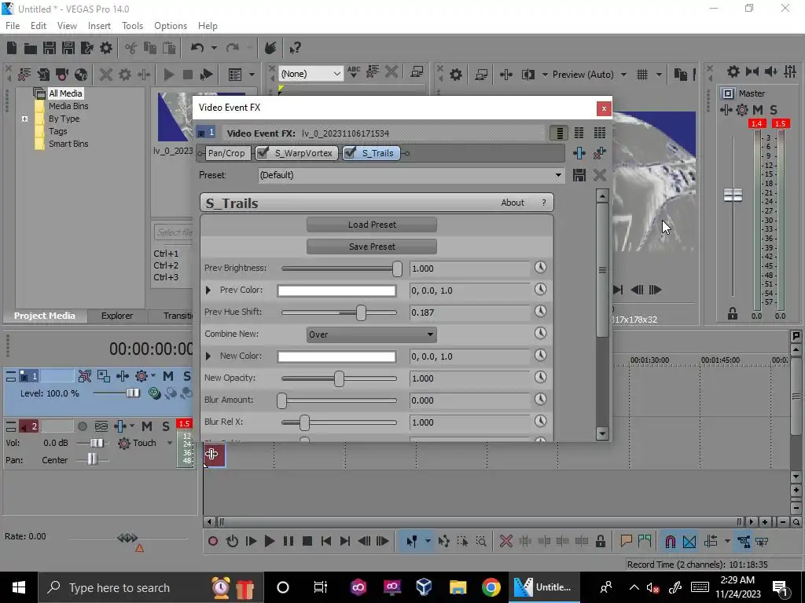The width and height of the screenshot is (805, 603).
Task: Click the New Opacity slider handle
Action: pos(339,378)
